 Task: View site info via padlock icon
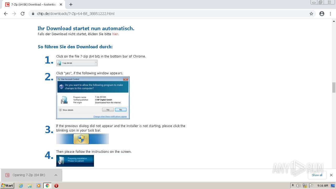(x=33, y=14)
